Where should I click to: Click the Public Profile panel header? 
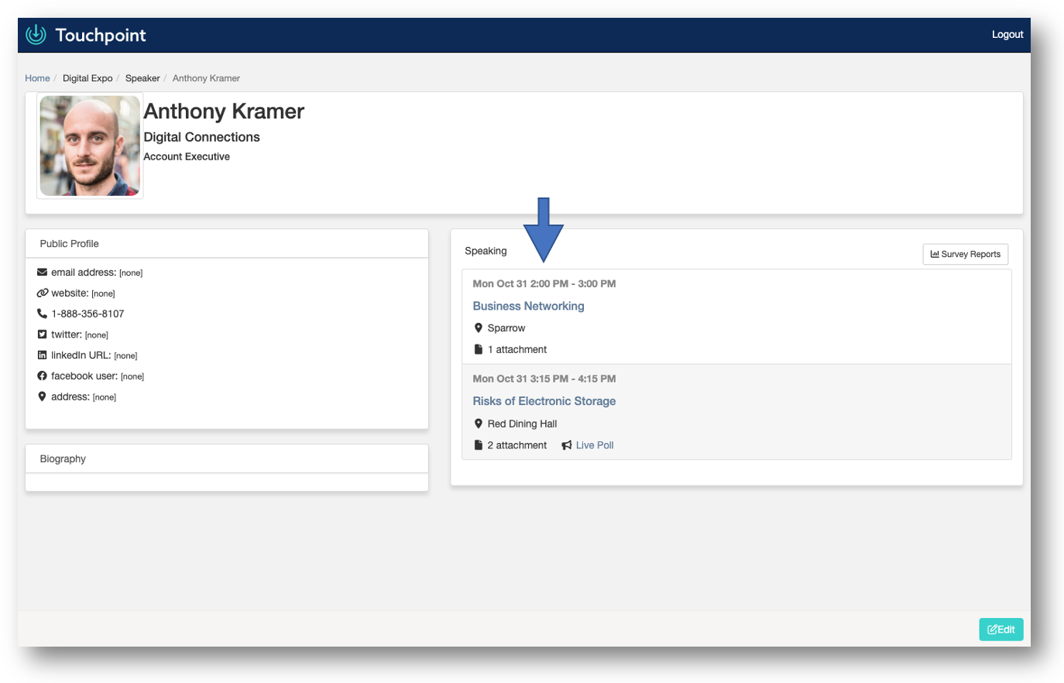tap(227, 243)
